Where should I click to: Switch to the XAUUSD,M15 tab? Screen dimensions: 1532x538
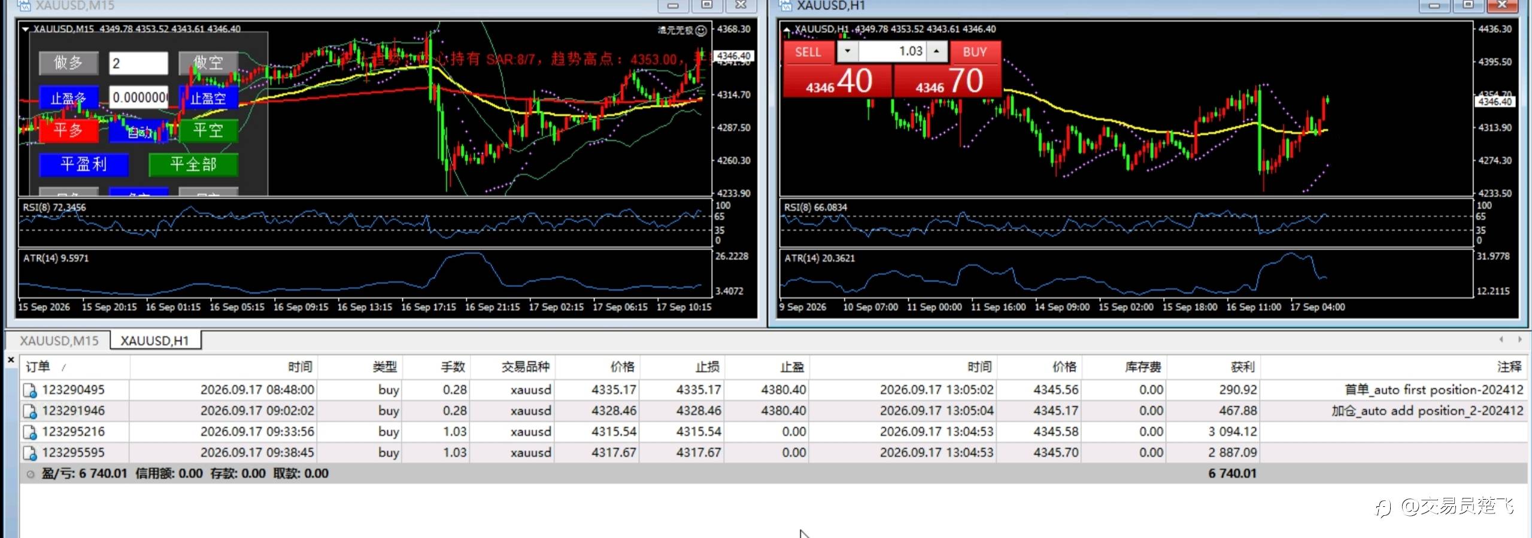59,341
